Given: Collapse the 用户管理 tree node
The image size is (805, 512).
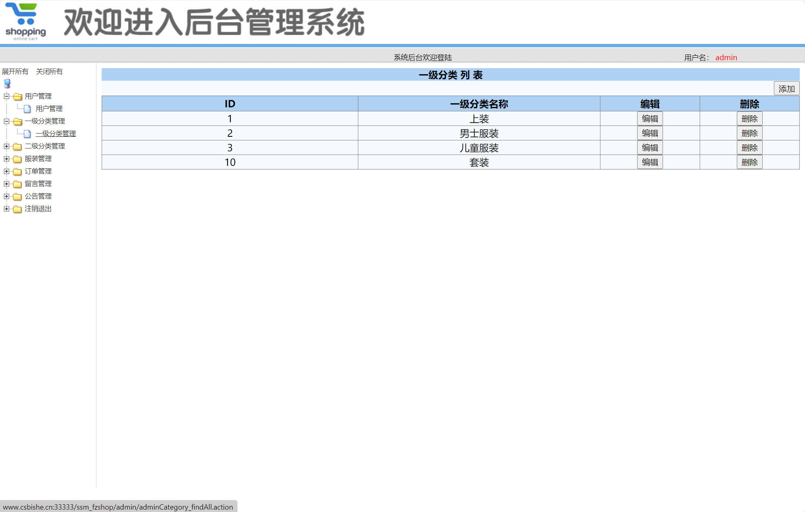Looking at the screenshot, I should tap(6, 96).
